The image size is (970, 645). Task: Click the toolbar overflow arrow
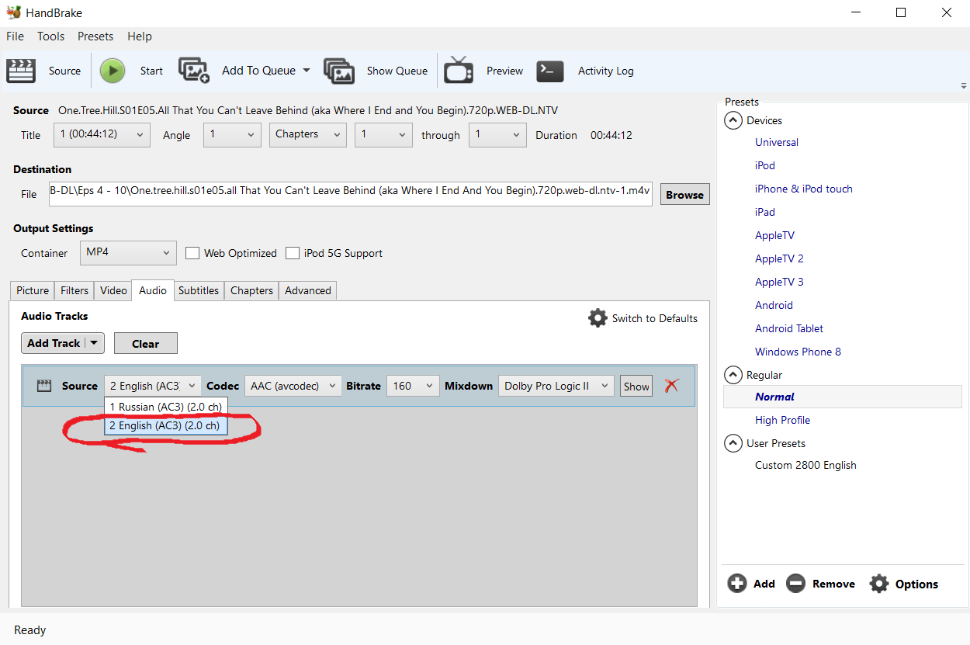(x=964, y=86)
